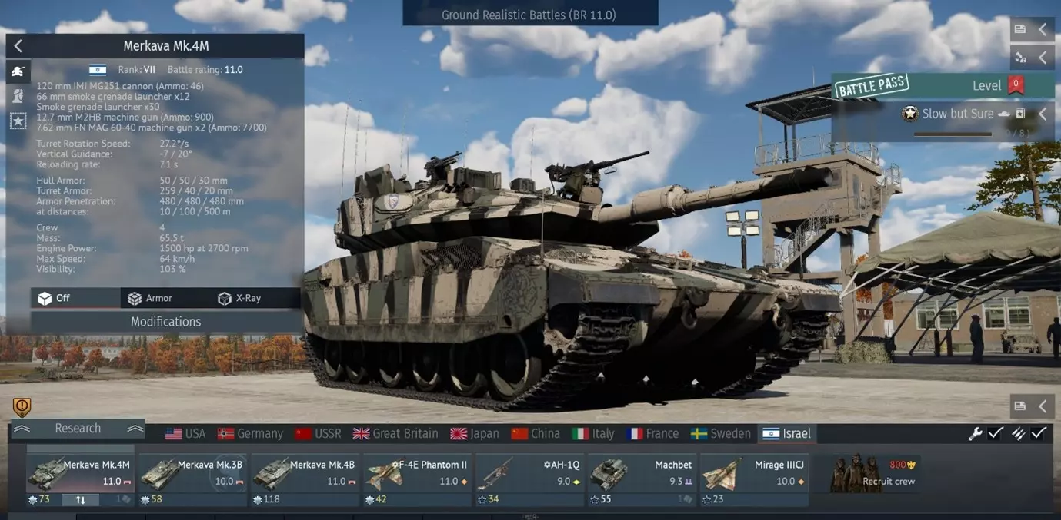Open the Battle Pass banner

tap(942, 85)
